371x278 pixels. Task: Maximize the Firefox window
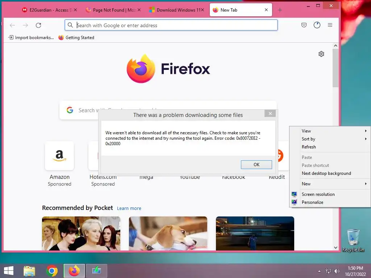[x=318, y=6]
